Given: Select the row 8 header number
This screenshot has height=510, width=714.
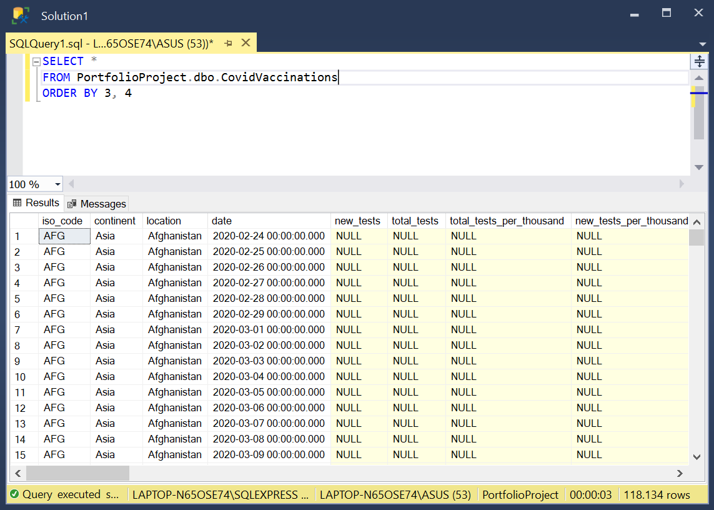Looking at the screenshot, I should pos(24,346).
